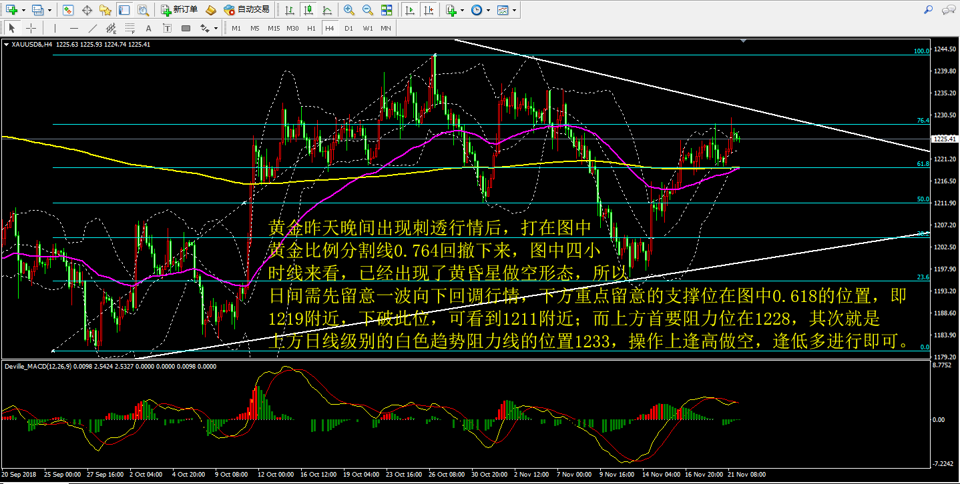Expand the profiles dropdown arrow
The image size is (960, 484).
click(x=49, y=10)
